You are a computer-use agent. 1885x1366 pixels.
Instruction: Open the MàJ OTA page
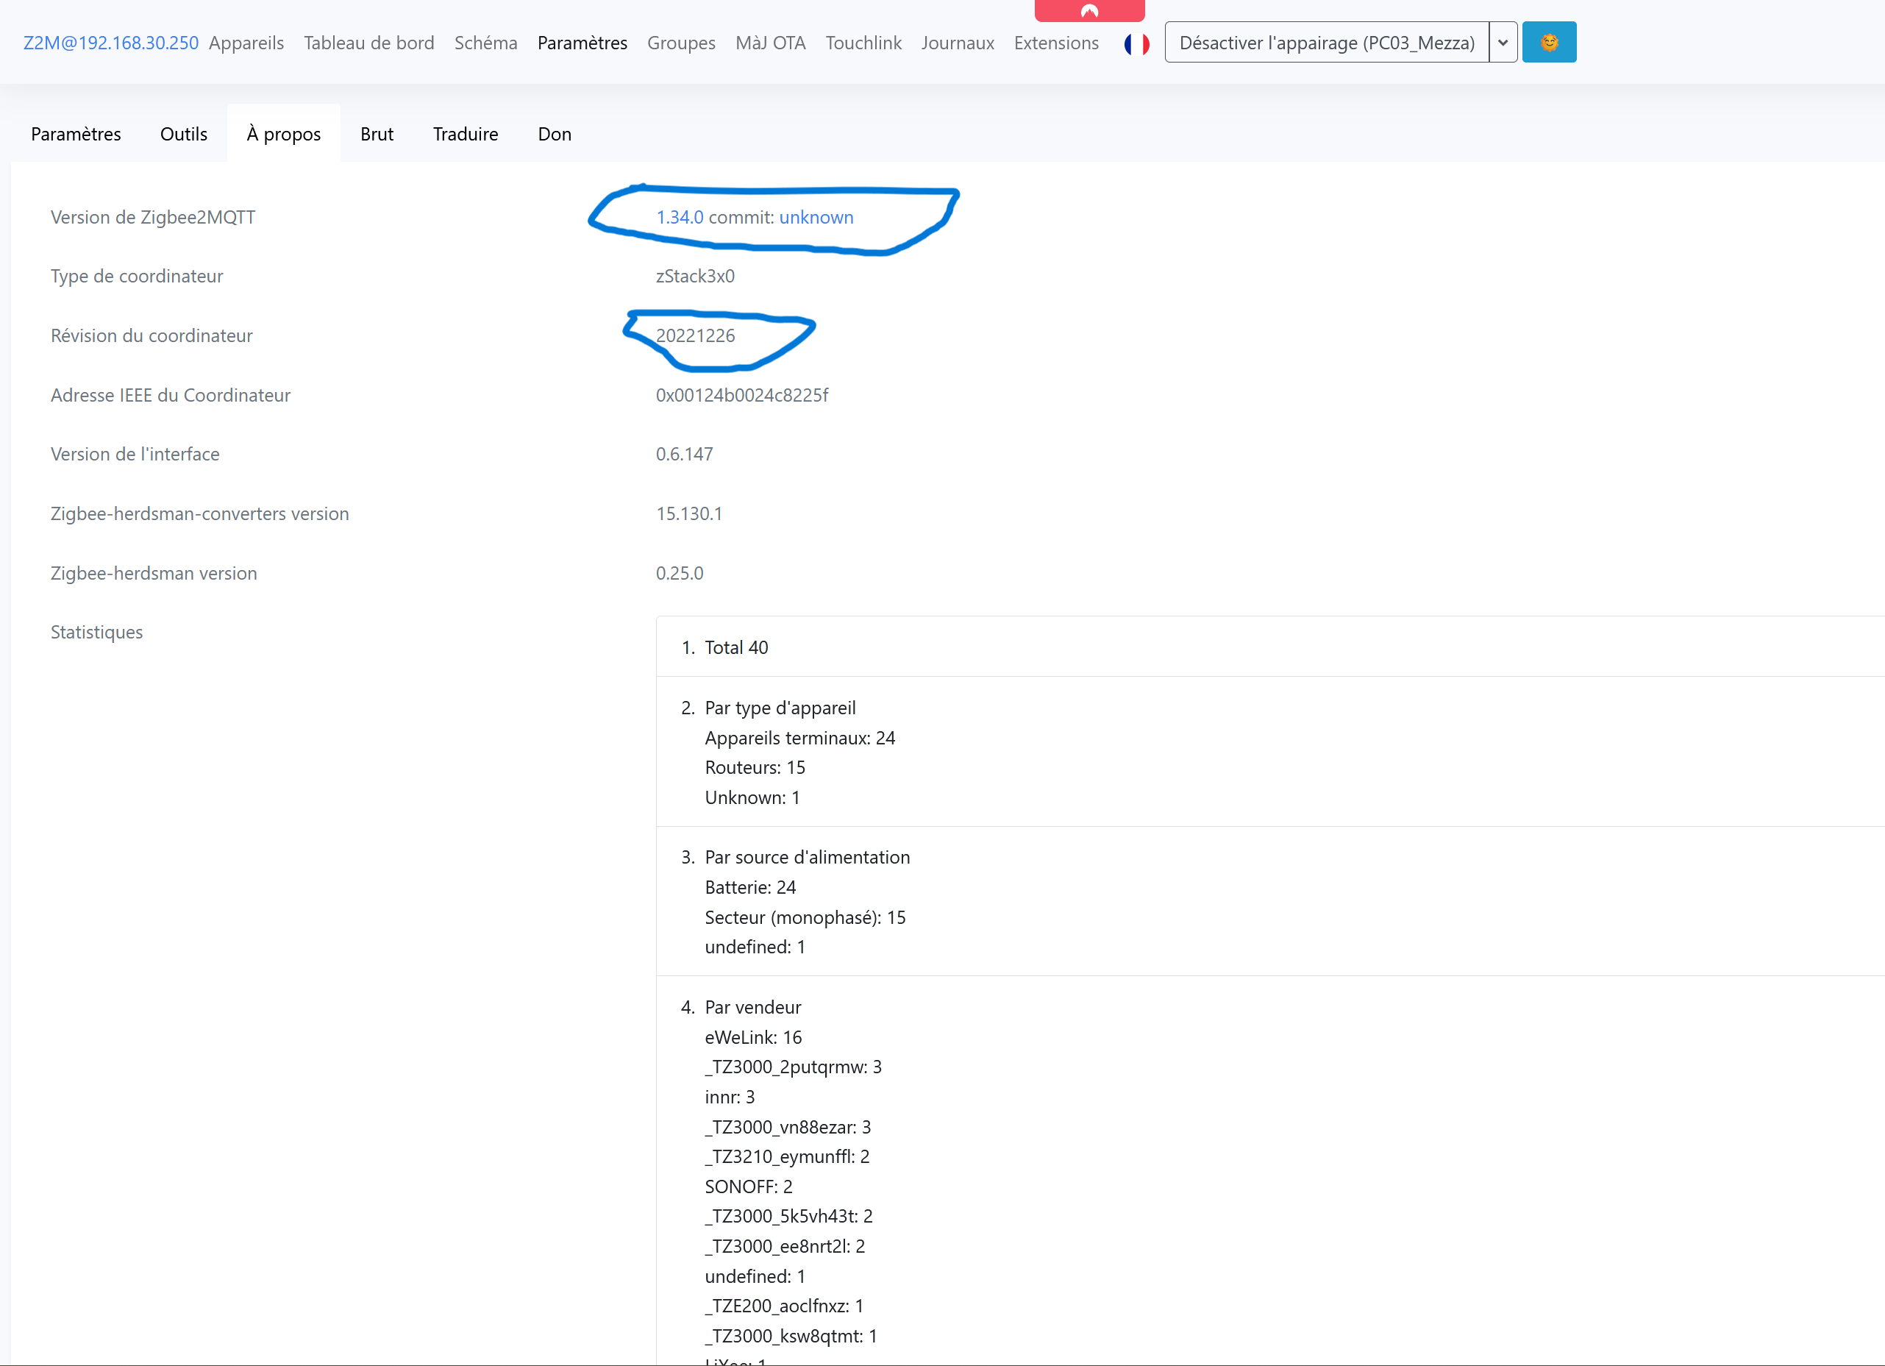[x=769, y=43]
